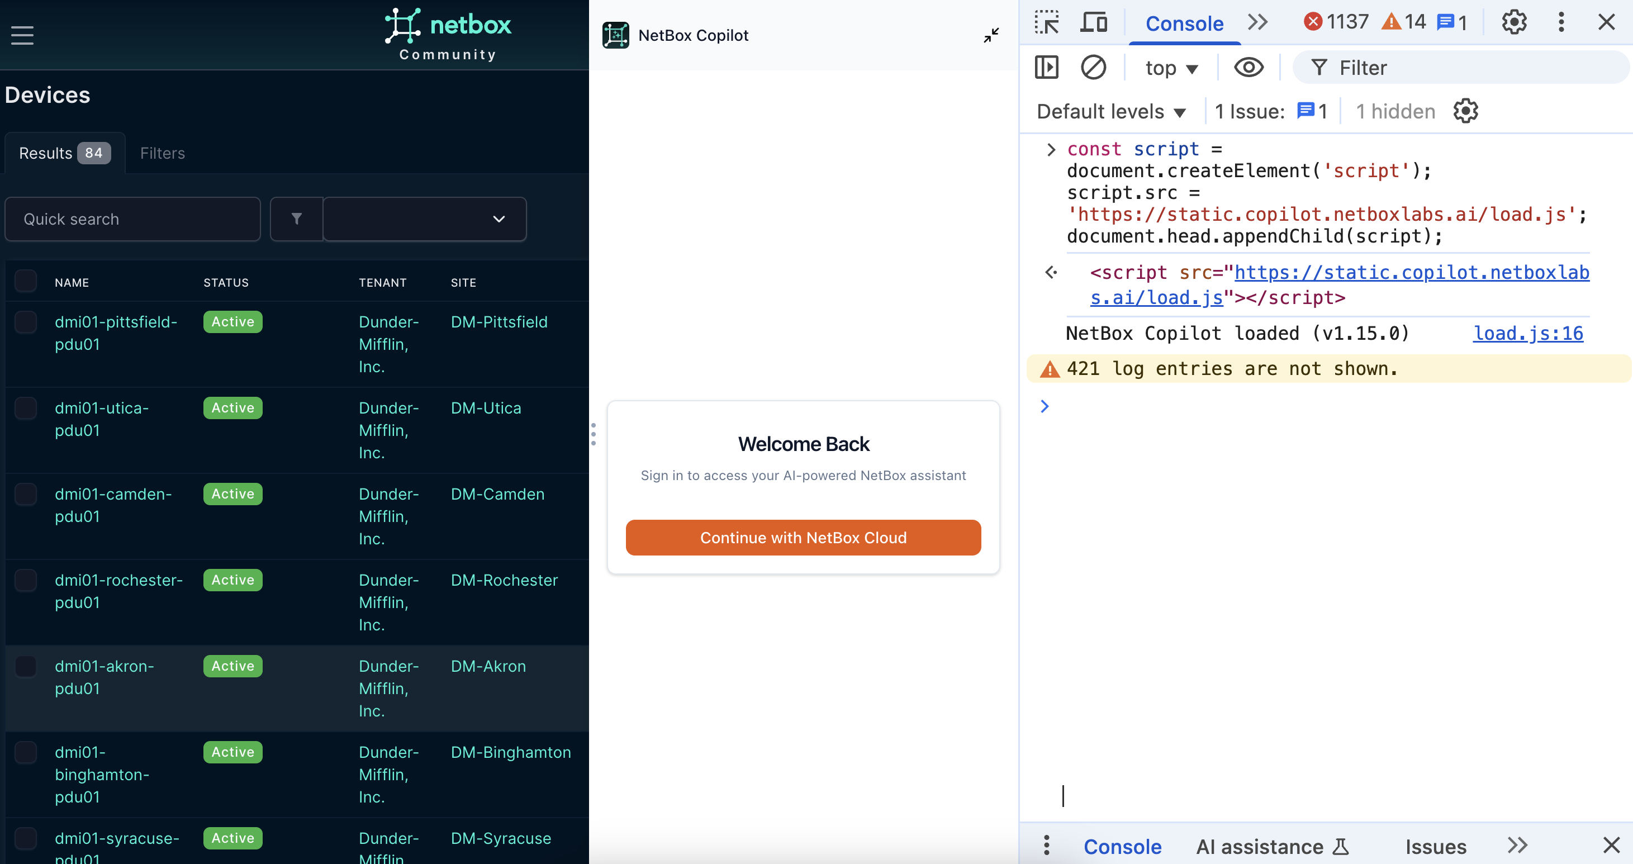Image resolution: width=1633 pixels, height=864 pixels.
Task: Check the dmi01-pittsfield-pdu01 checkbox
Action: [x=25, y=321]
